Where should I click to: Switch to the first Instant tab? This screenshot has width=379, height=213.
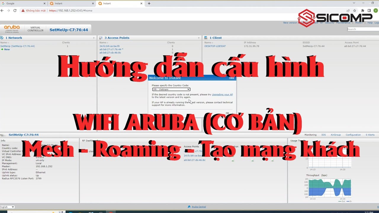[72, 4]
